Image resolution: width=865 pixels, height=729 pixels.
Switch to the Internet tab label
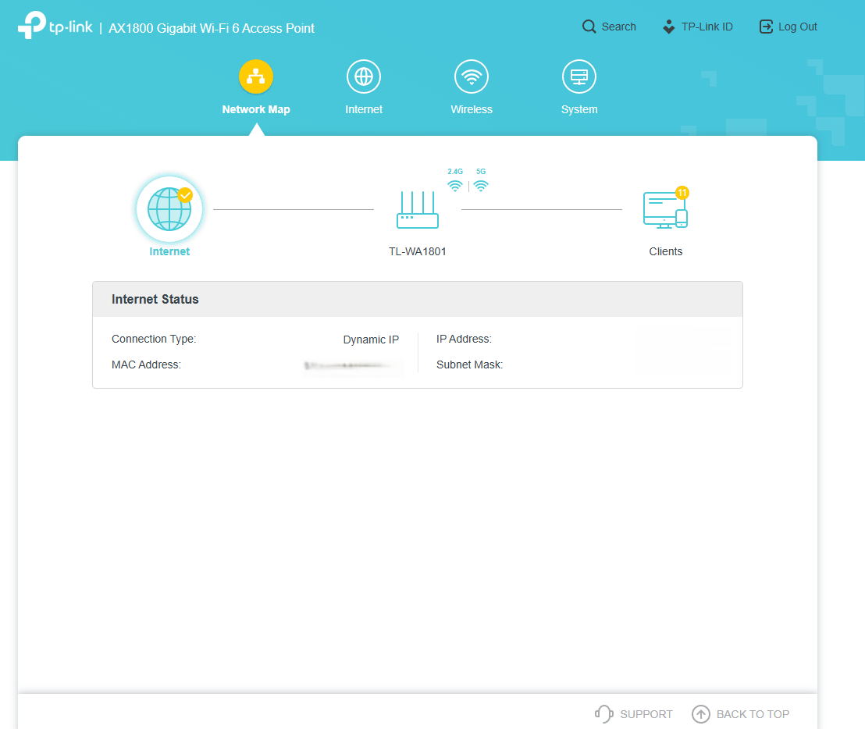[x=364, y=109]
